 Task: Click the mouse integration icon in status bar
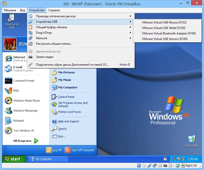click(177, 166)
